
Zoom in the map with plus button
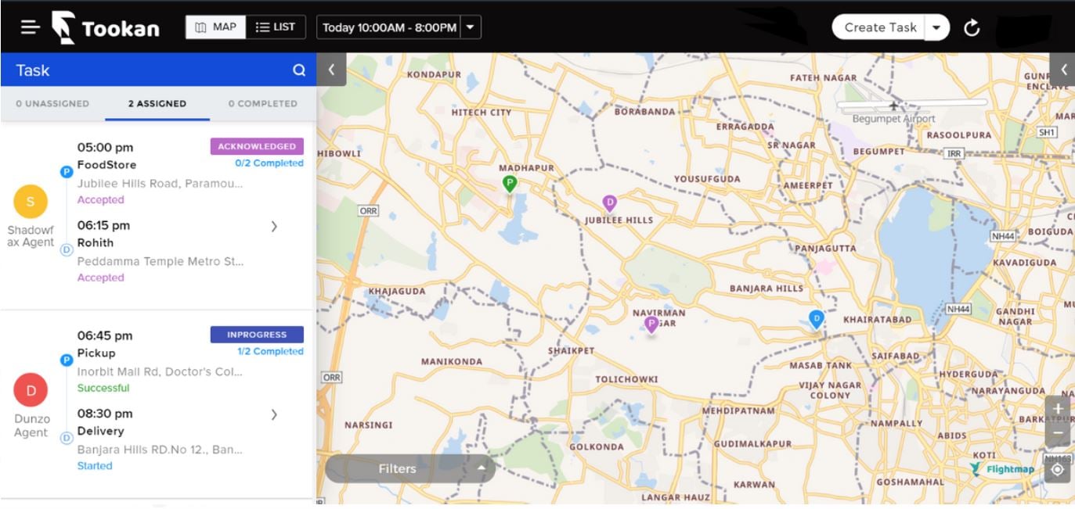(x=1057, y=409)
